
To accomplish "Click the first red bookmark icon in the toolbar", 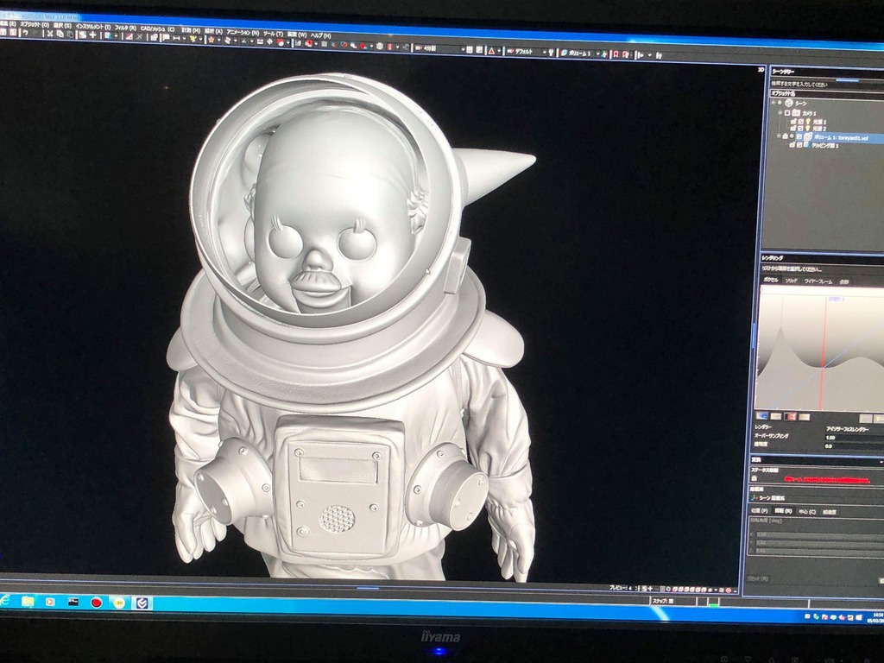I will point(616,54).
